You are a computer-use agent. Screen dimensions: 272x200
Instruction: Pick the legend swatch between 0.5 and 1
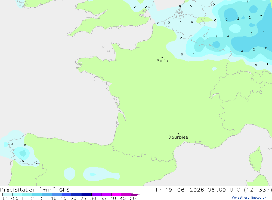point(17,195)
